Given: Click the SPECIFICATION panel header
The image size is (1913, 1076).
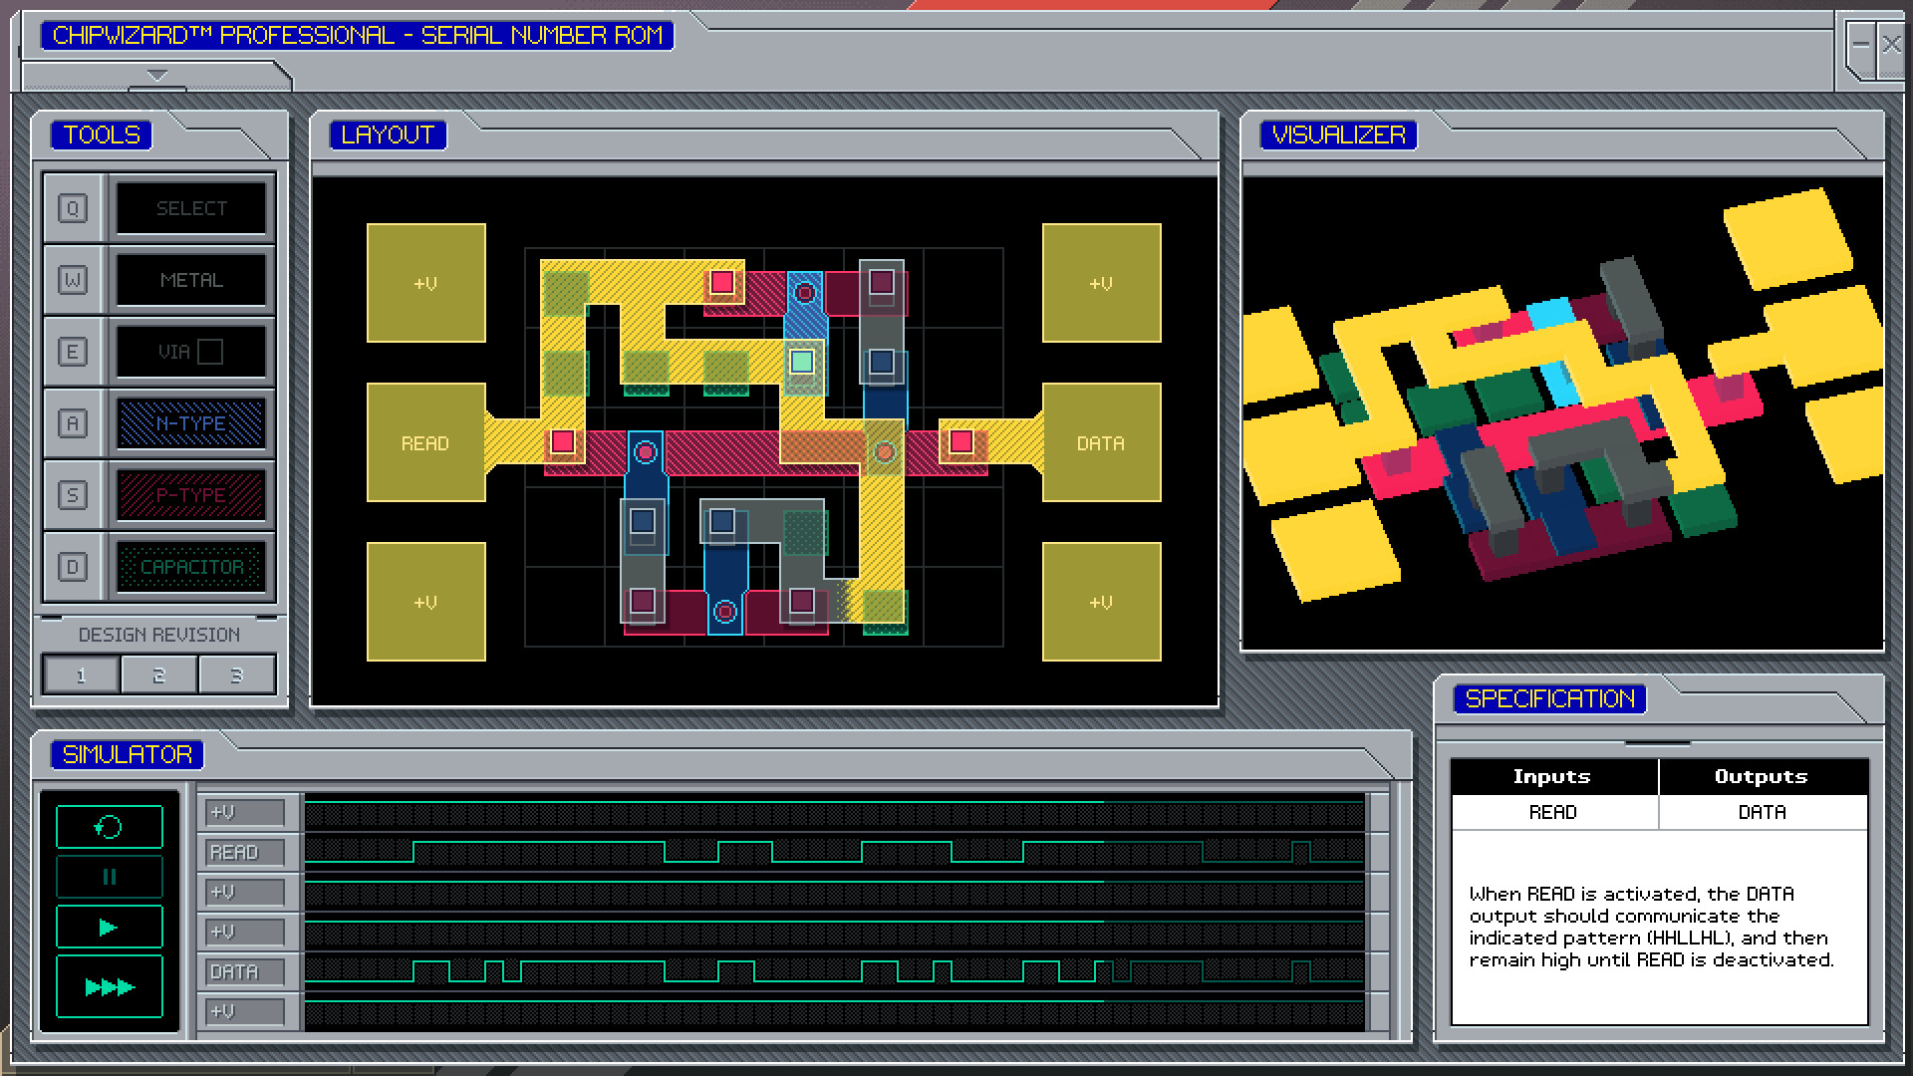Looking at the screenshot, I should 1549,697.
